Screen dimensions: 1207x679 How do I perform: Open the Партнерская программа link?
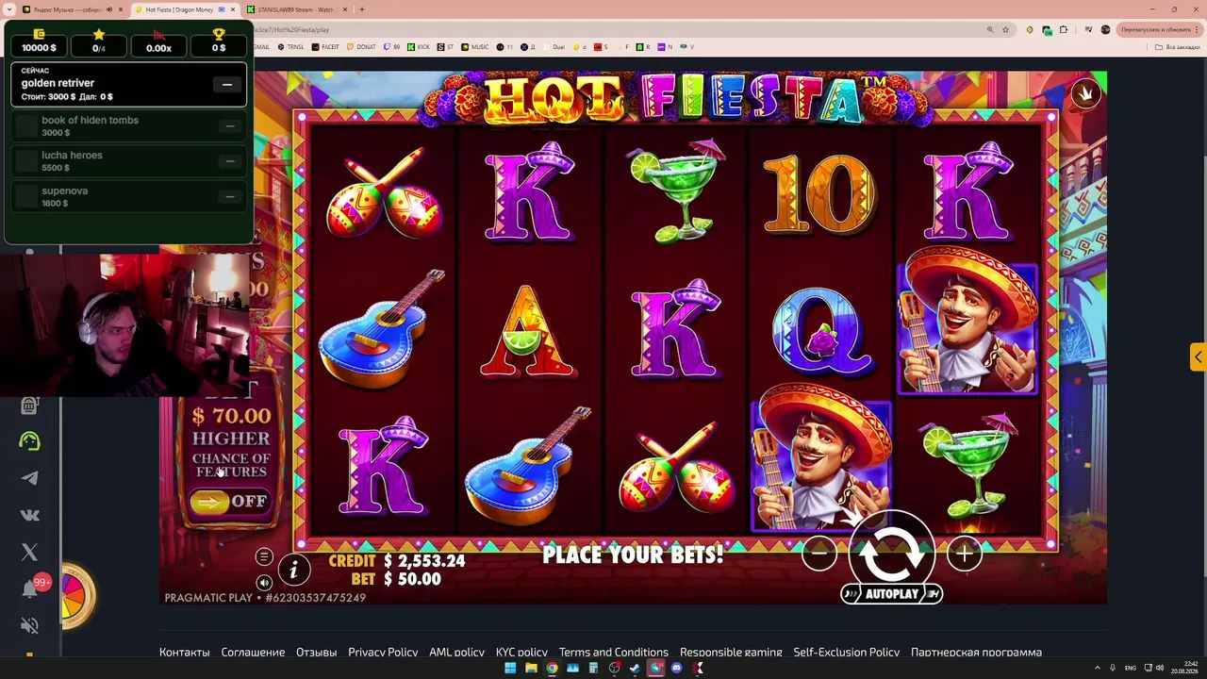point(976,652)
